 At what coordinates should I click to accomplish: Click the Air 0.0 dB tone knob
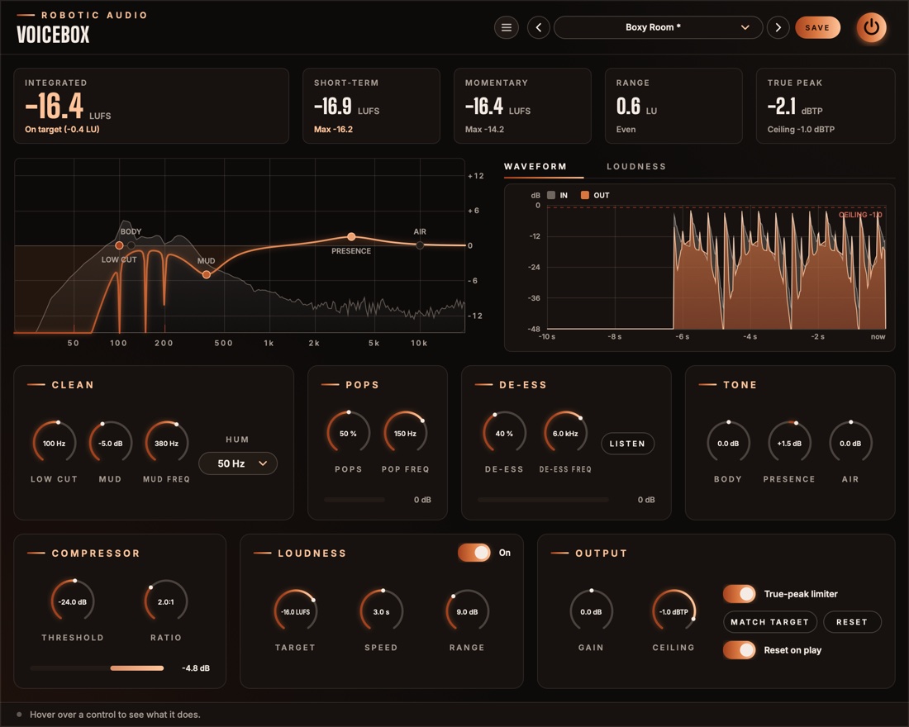click(x=850, y=444)
